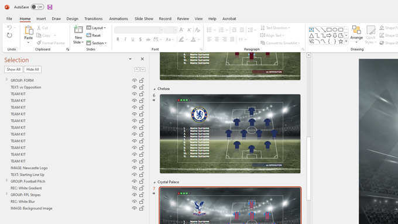Screen dimensions: 398x224
Task: Open the Layout dropdown
Action: pos(96,27)
